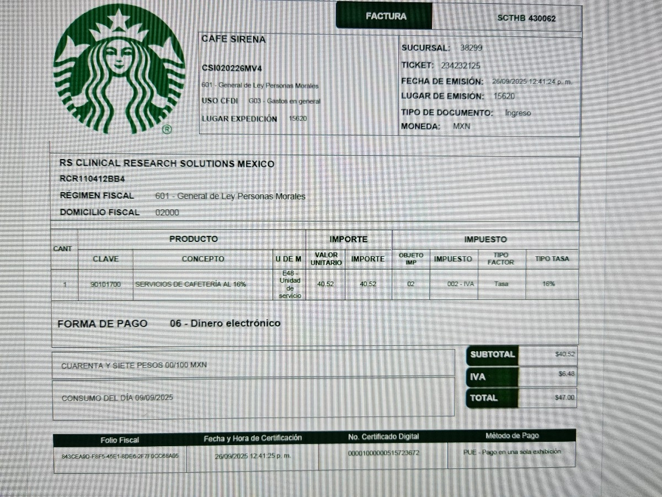Click the PRODUCTO table column header
The image size is (662, 497).
pos(193,239)
